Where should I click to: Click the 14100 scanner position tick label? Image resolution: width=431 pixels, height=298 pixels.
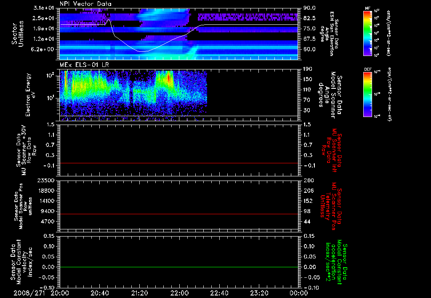click(45, 201)
